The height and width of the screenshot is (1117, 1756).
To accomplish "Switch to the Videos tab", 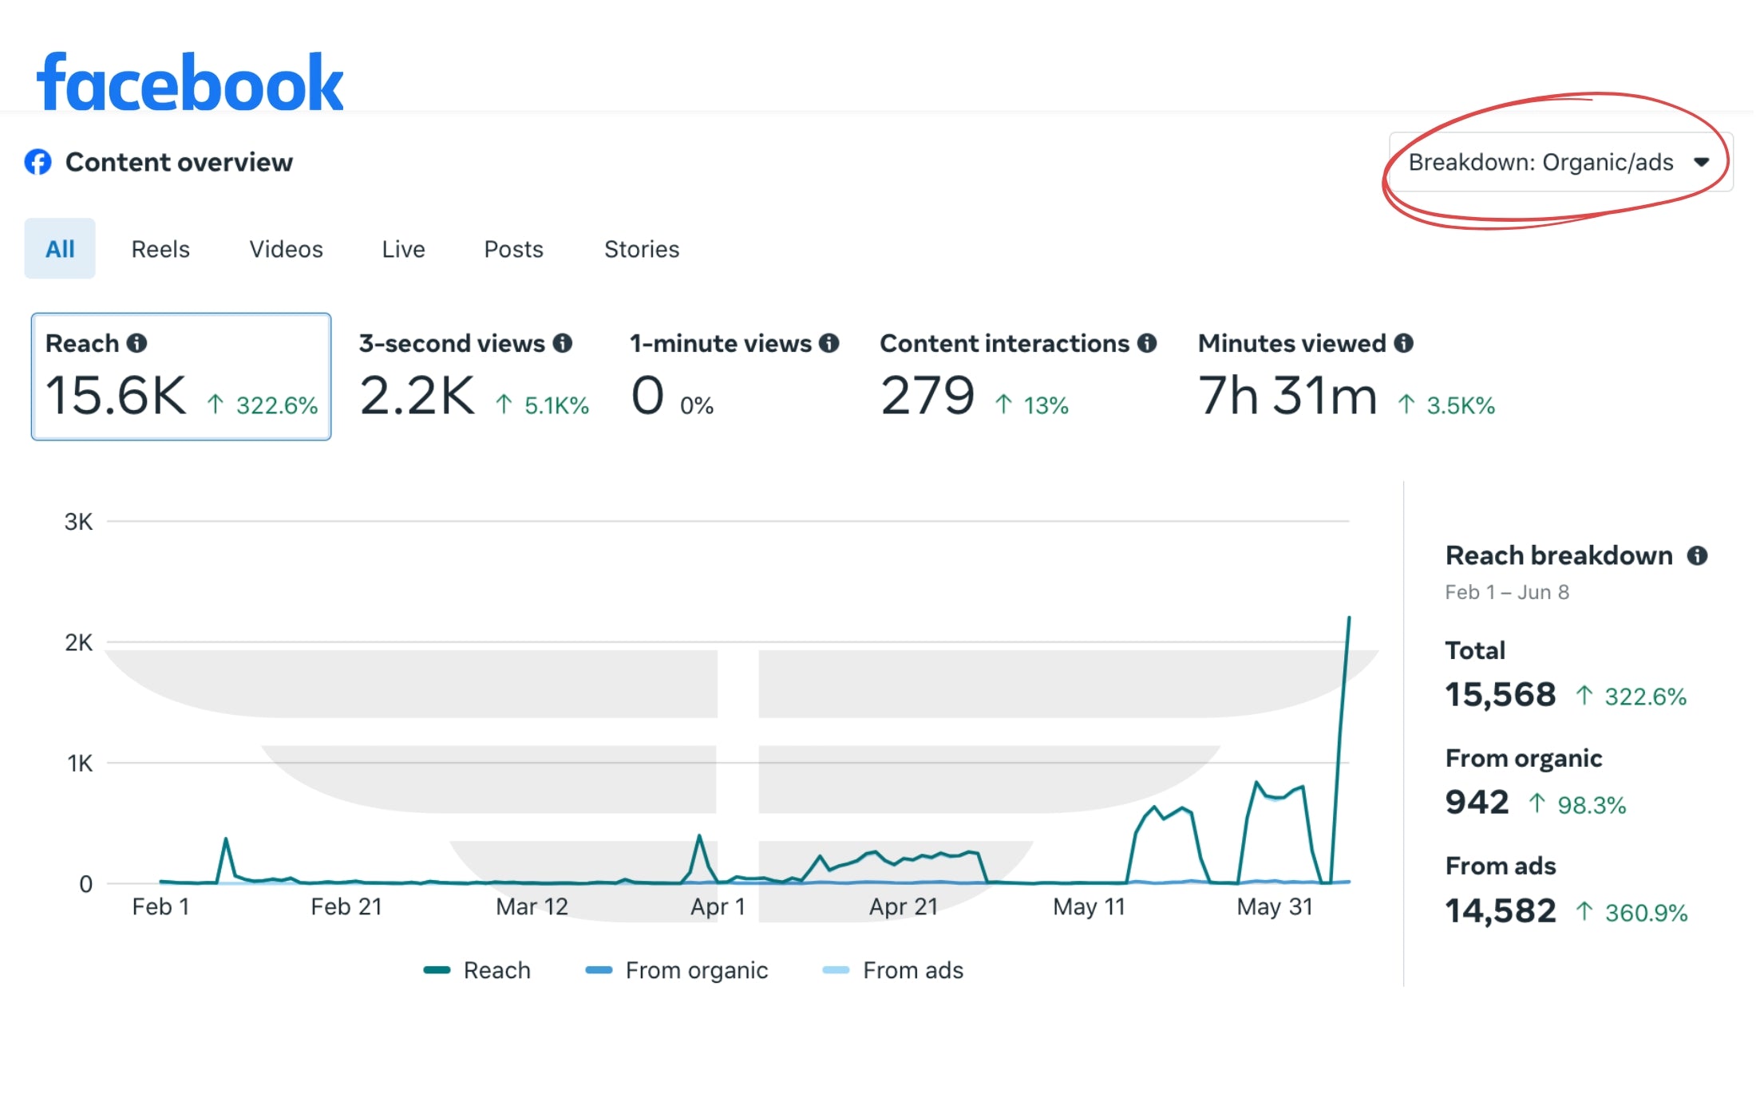I will click(x=286, y=249).
